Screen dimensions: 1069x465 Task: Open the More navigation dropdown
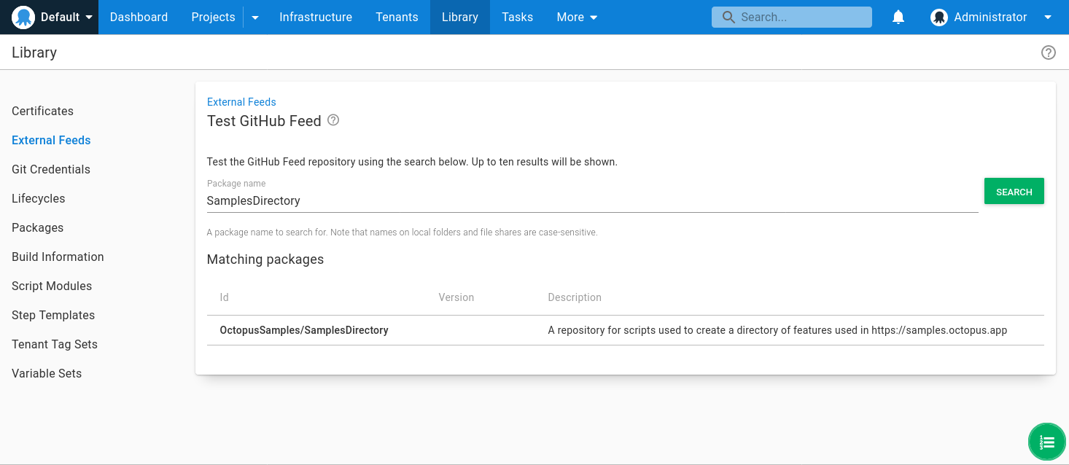577,17
